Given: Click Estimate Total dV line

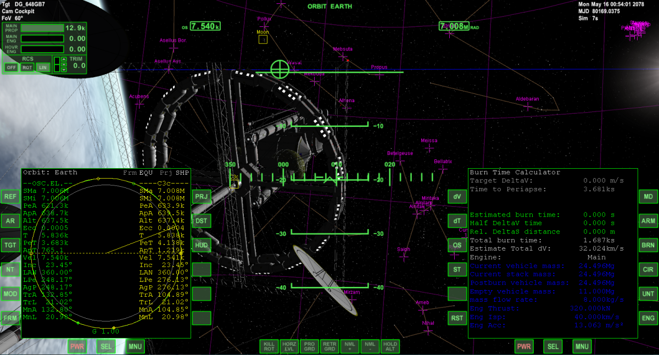Looking at the screenshot, I should coord(547,248).
